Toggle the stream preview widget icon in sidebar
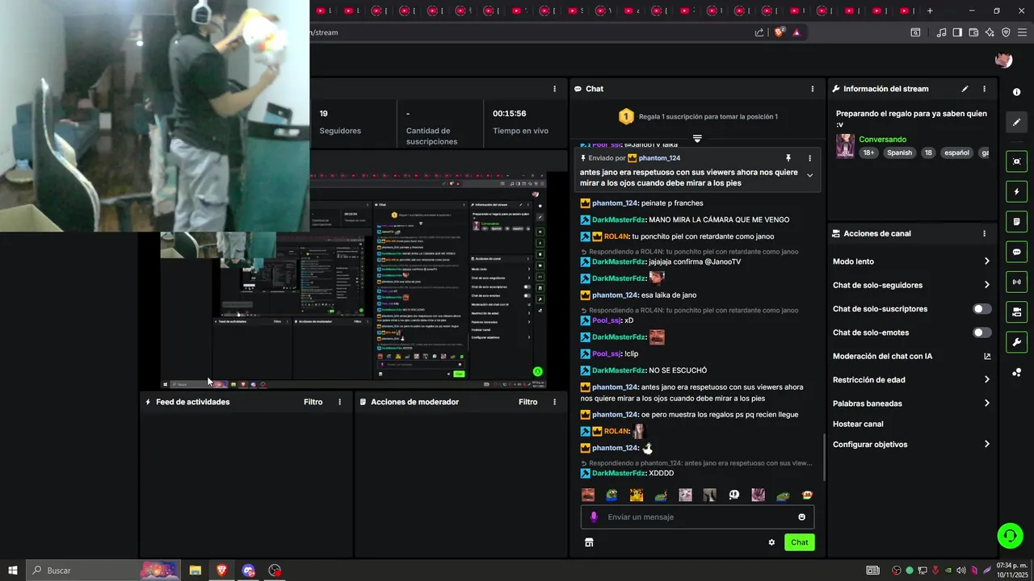 (1016, 161)
